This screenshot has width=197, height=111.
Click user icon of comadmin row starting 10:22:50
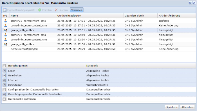(x=5, y=39)
